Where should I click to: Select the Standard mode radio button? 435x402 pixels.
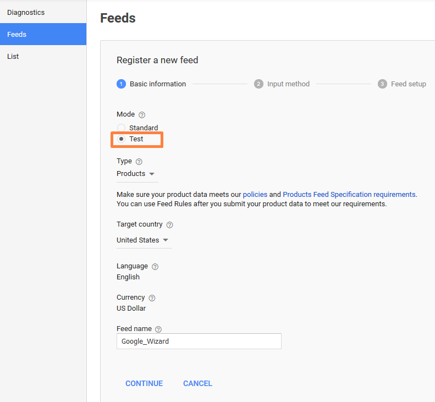tap(122, 128)
